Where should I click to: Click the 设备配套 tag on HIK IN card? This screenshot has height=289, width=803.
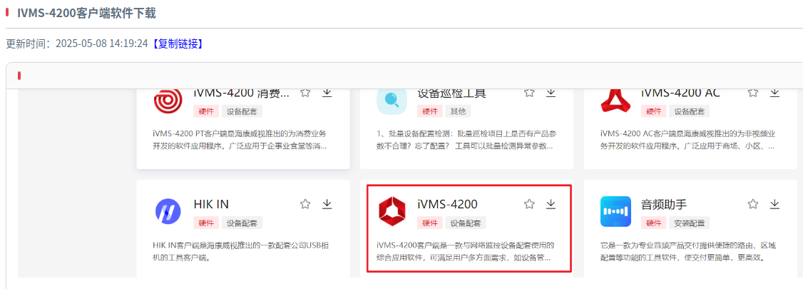242,223
